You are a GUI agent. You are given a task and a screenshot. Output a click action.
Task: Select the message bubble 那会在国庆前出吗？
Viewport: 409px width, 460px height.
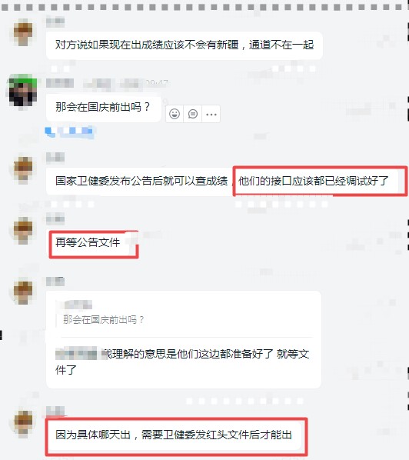(x=104, y=107)
